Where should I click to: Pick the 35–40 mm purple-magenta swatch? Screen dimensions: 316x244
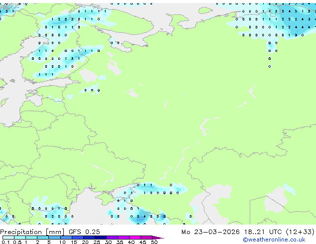click(124, 238)
